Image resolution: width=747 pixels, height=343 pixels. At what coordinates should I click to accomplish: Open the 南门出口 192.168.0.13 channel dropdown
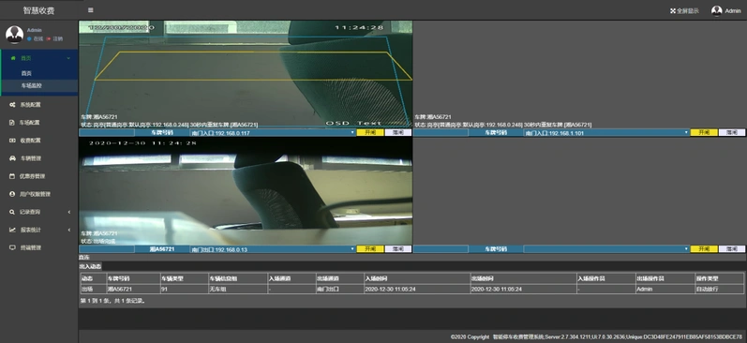tap(273, 249)
